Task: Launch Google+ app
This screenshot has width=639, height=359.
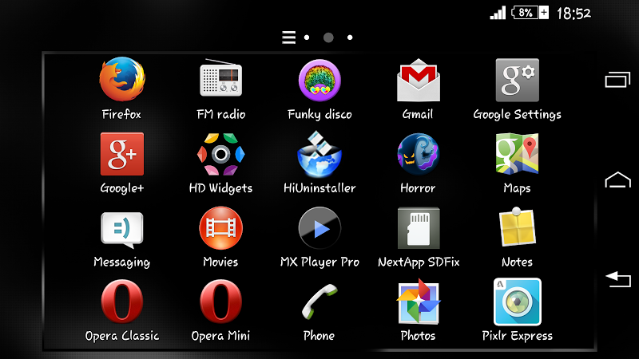Action: (122, 154)
